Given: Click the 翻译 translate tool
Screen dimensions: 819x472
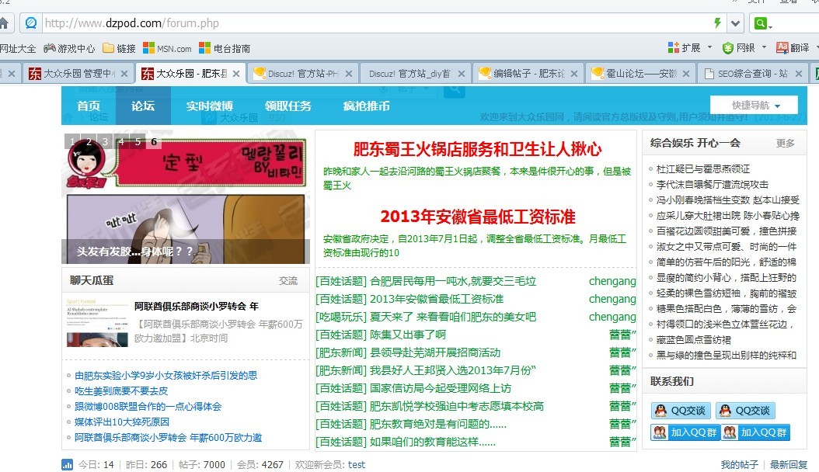Looking at the screenshot, I should click(x=793, y=48).
